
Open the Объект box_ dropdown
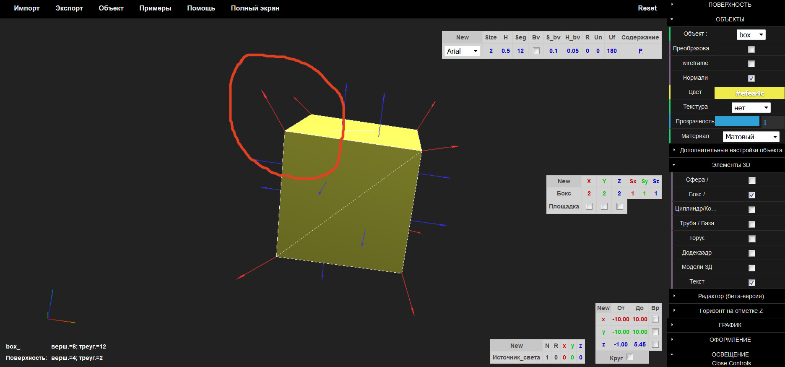[x=751, y=35]
